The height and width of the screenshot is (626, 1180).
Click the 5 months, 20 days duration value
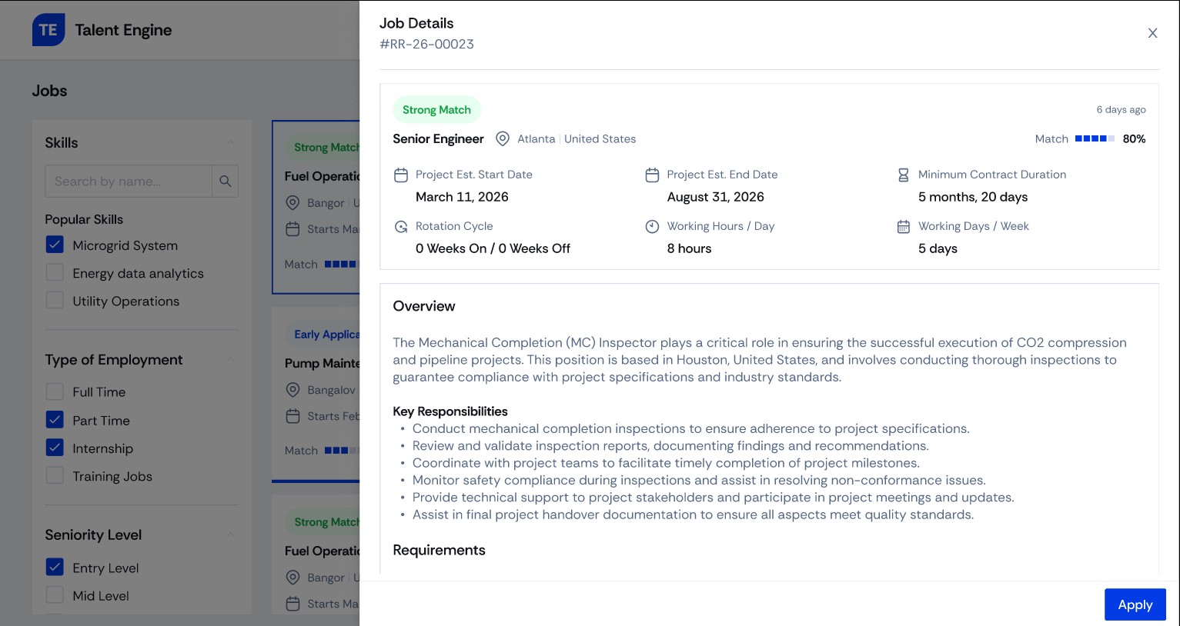(973, 197)
